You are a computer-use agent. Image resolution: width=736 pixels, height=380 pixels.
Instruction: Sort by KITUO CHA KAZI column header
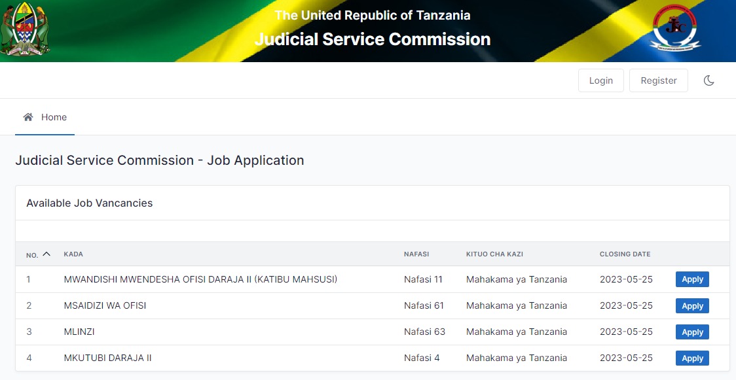click(494, 254)
